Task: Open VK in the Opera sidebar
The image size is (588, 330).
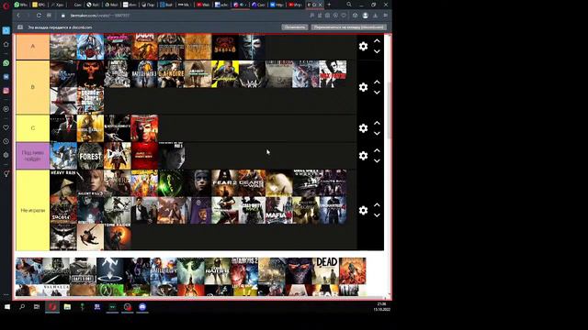Action: click(6, 77)
